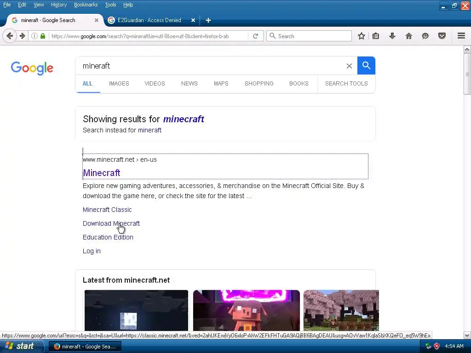Open the cherry blossom news thumbnail
Image resolution: width=471 pixels, height=353 pixels.
point(341,310)
